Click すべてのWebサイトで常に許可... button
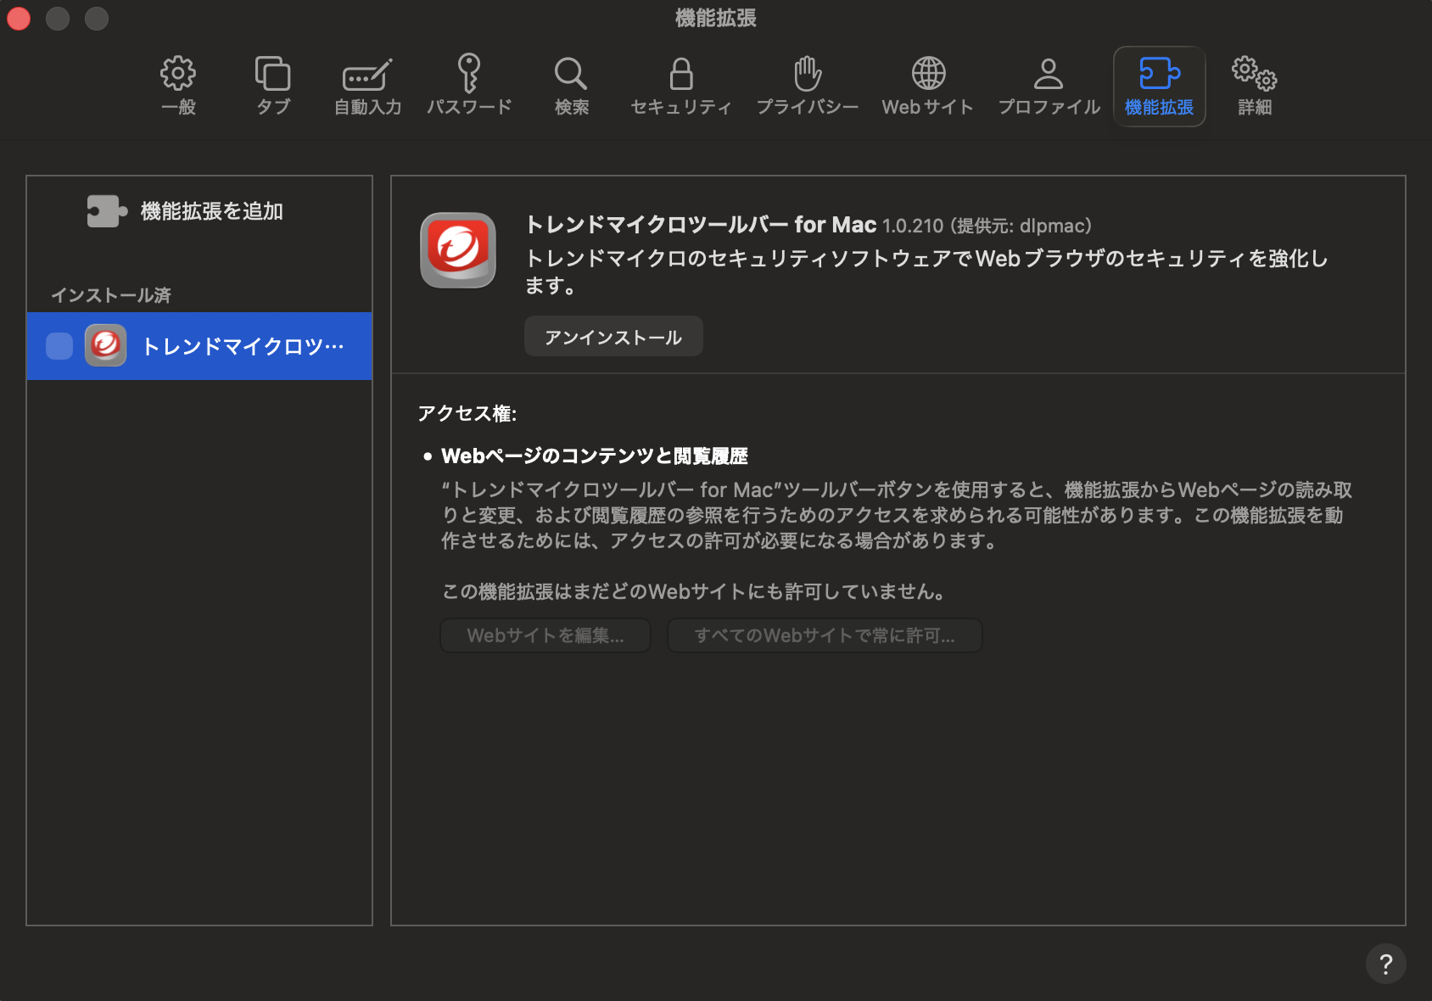 coord(825,635)
